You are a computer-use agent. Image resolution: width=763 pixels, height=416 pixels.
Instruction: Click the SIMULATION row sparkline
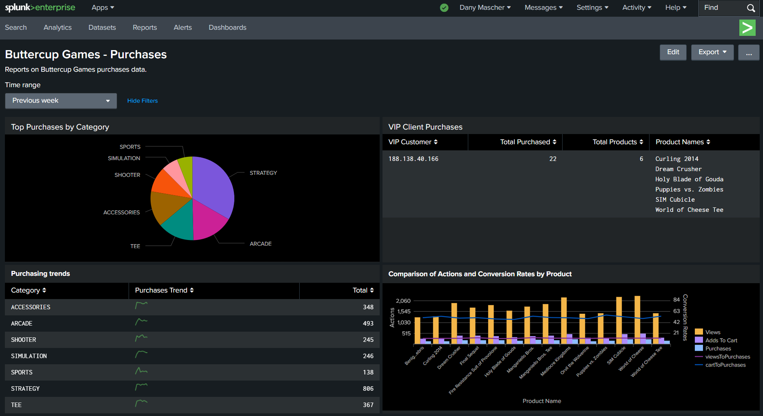pyautogui.click(x=141, y=354)
